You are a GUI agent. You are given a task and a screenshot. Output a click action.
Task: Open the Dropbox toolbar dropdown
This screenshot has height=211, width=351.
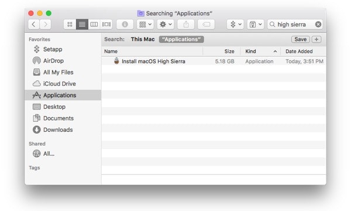(235, 24)
